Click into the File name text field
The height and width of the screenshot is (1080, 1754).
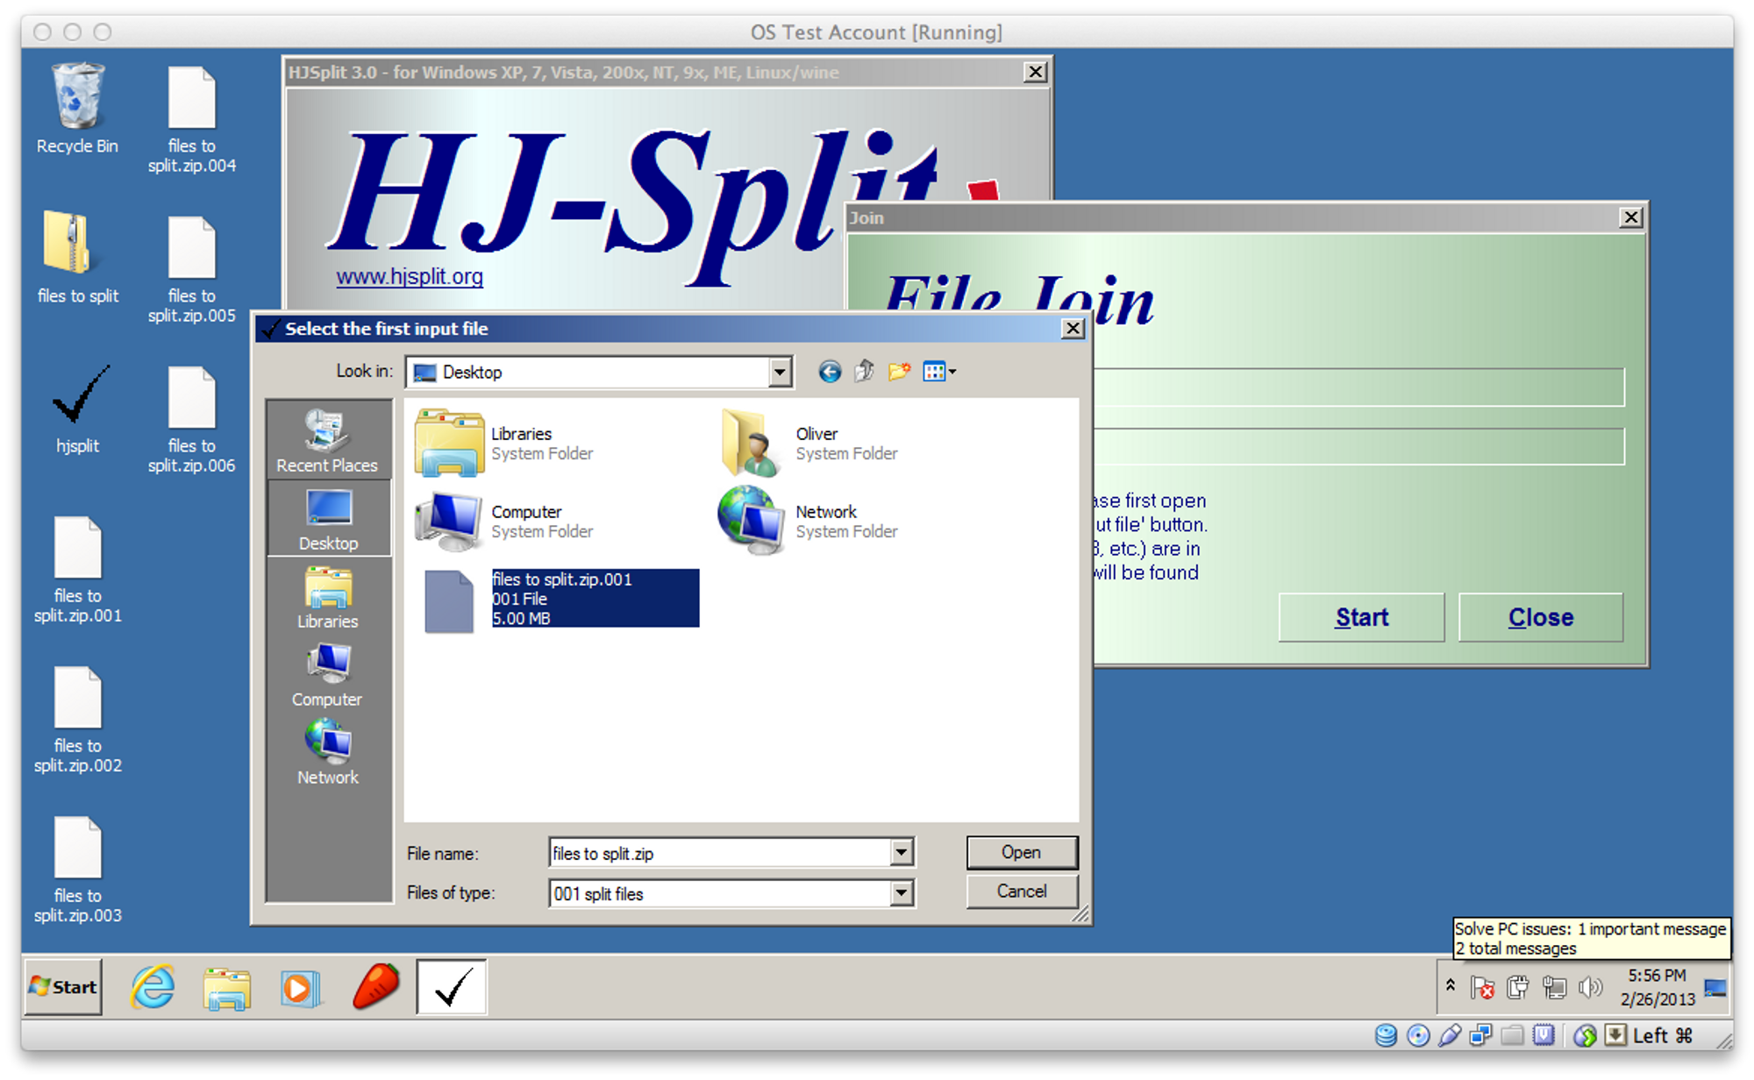coord(719,852)
